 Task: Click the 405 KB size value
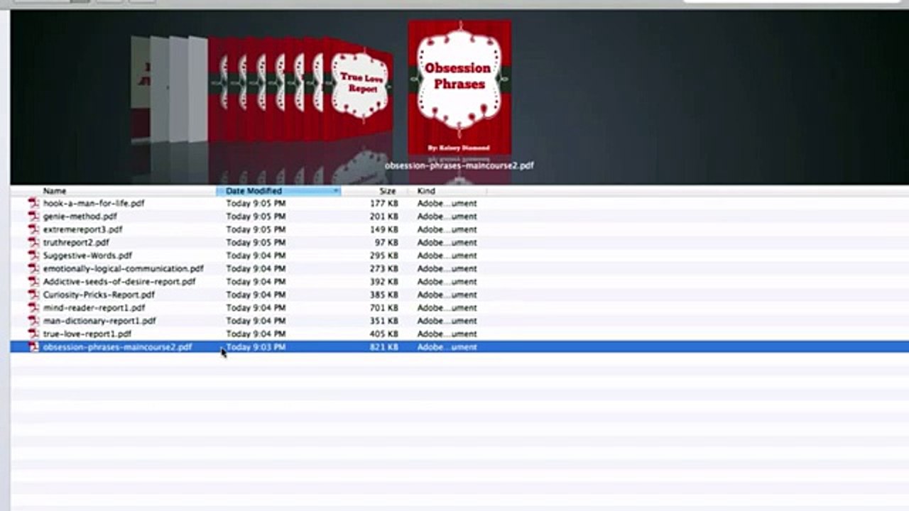pyautogui.click(x=384, y=334)
